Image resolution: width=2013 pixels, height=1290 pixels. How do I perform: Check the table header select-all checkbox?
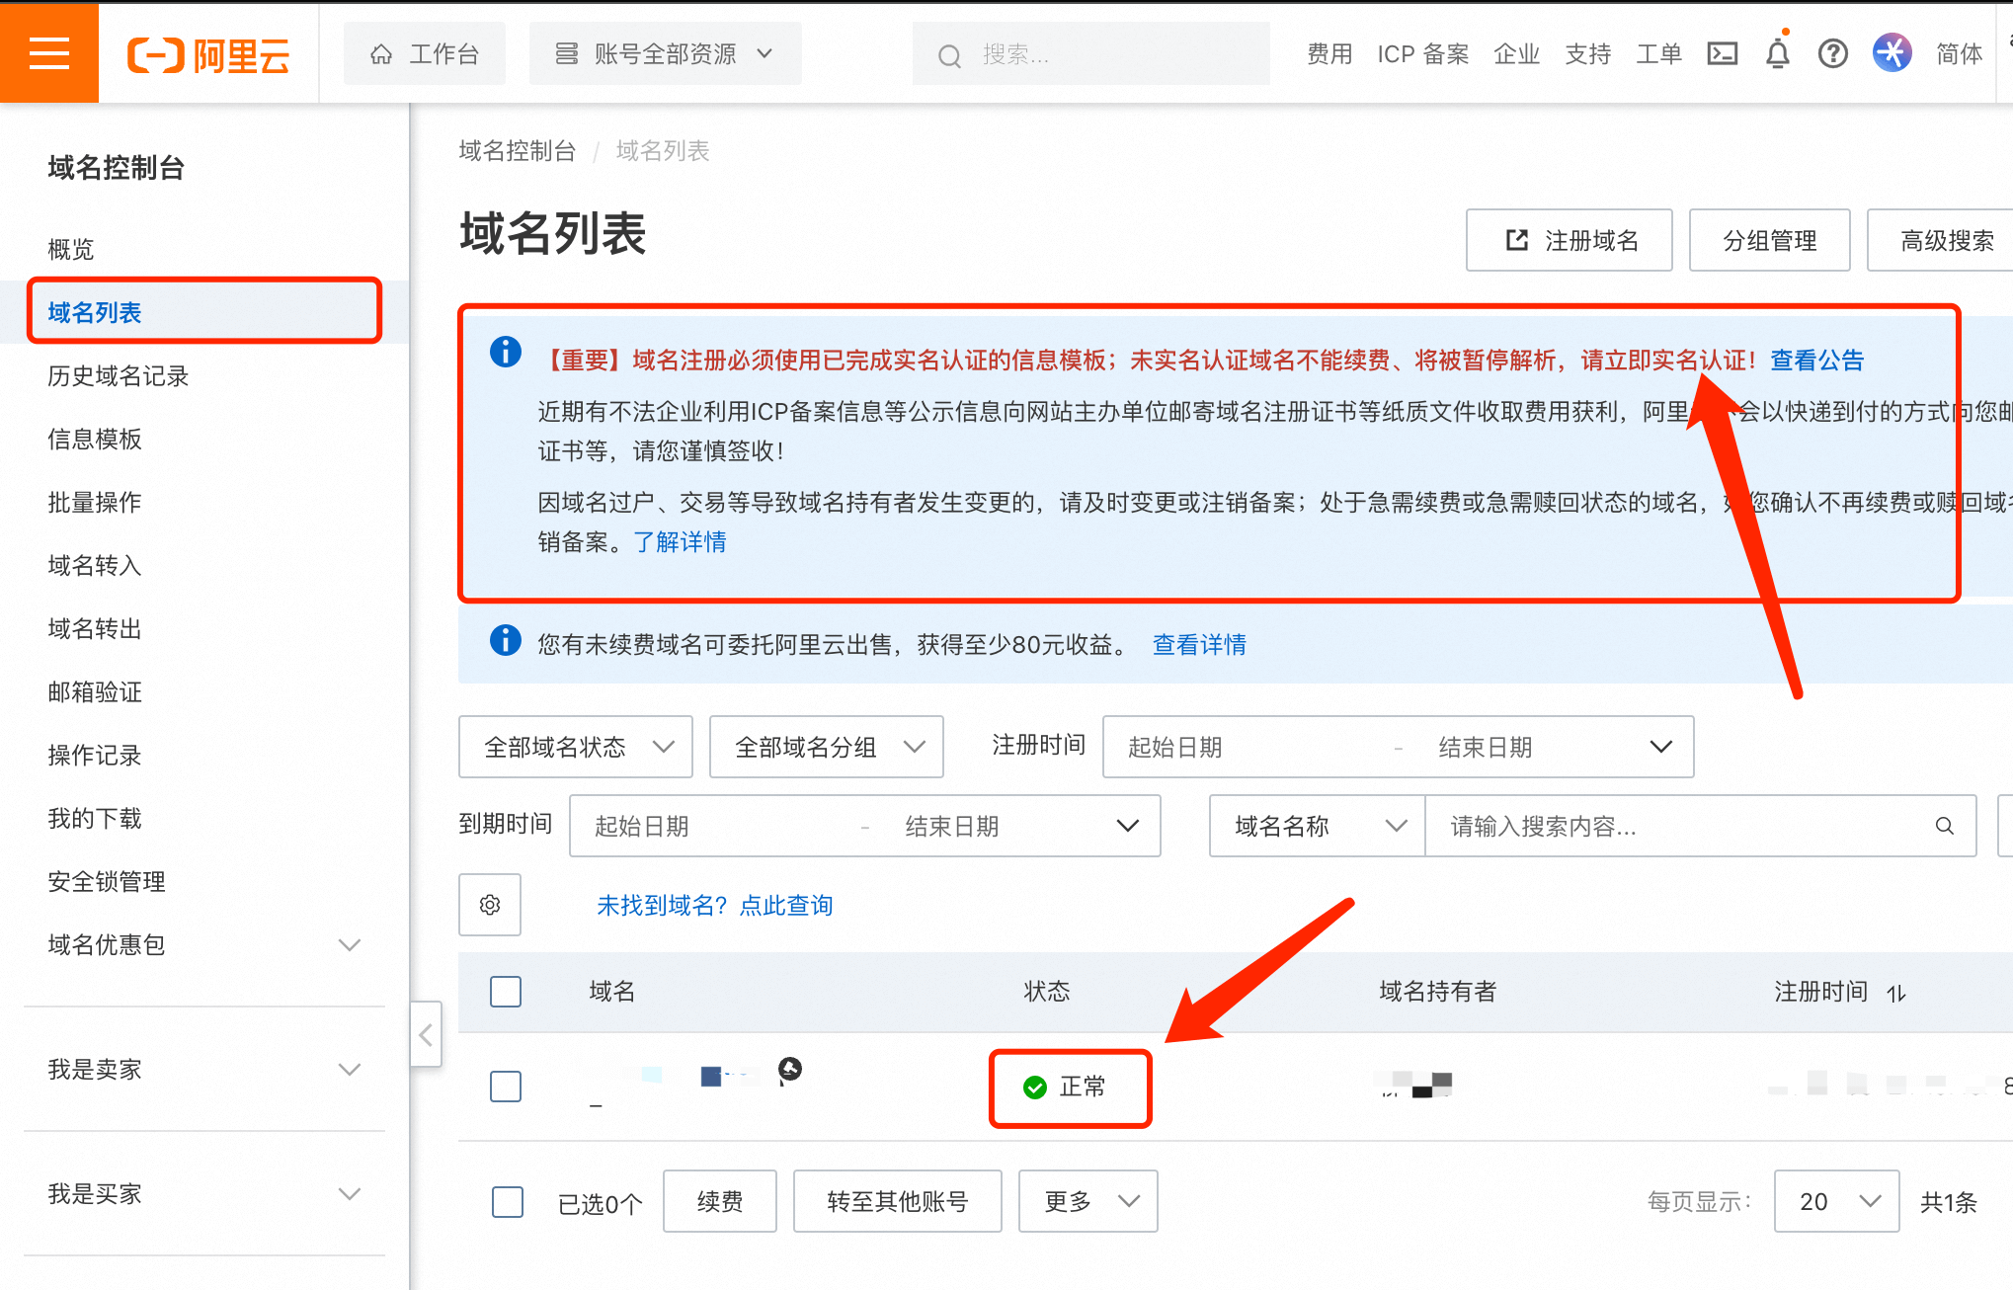[x=506, y=992]
